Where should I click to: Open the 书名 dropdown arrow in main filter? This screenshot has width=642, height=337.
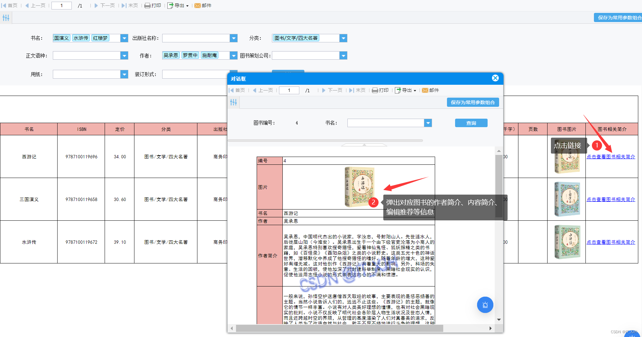point(124,38)
